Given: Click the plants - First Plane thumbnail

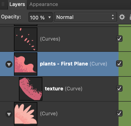Looking at the screenshot, I should click(26, 64).
